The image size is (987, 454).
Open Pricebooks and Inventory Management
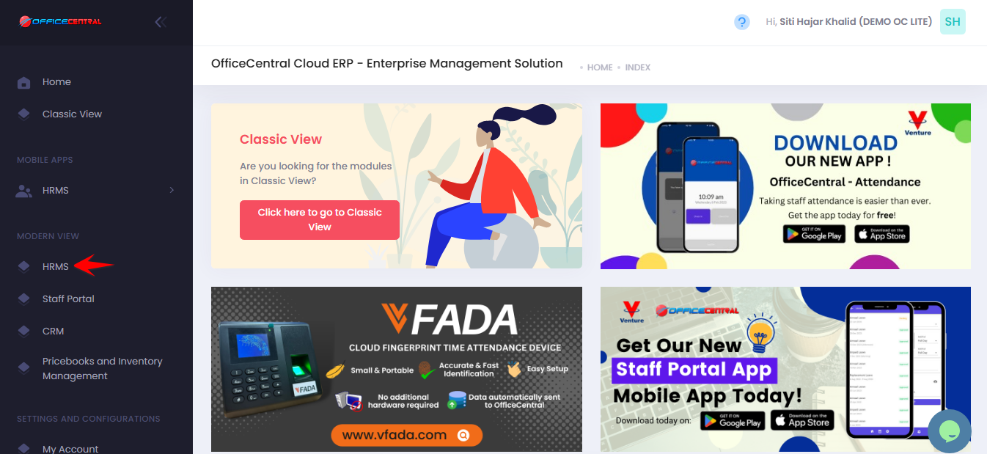tap(103, 368)
